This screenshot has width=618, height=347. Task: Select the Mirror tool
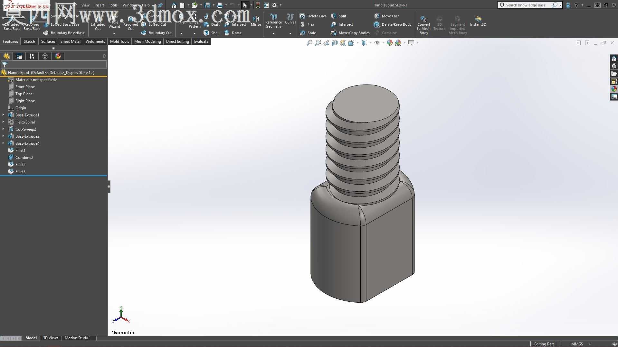256,21
